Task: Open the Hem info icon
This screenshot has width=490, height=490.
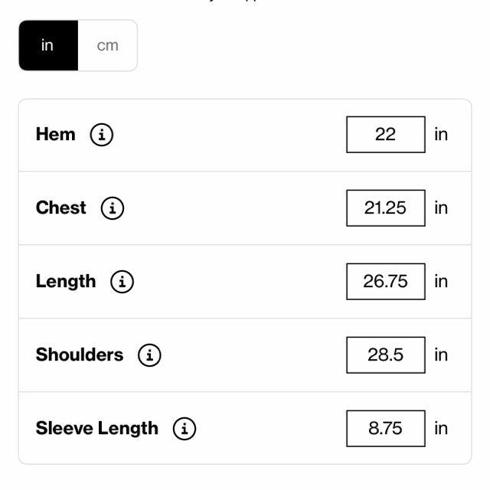Action: [x=101, y=135]
